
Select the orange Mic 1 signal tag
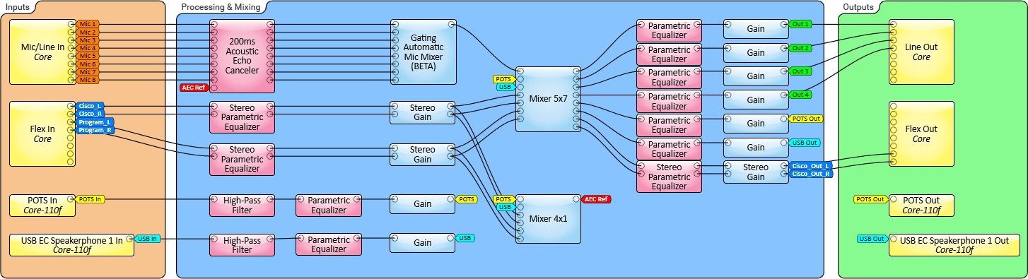[x=88, y=24]
